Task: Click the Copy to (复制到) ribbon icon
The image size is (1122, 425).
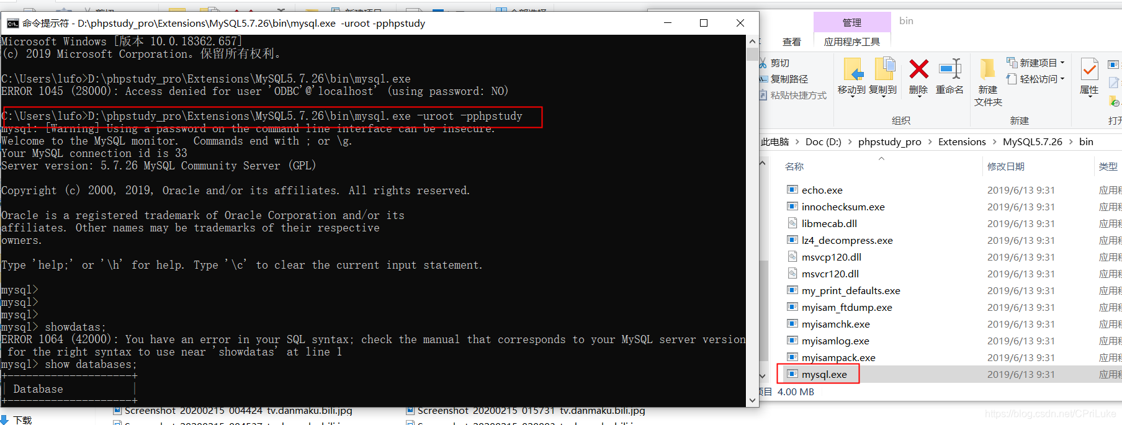Action: tap(884, 69)
